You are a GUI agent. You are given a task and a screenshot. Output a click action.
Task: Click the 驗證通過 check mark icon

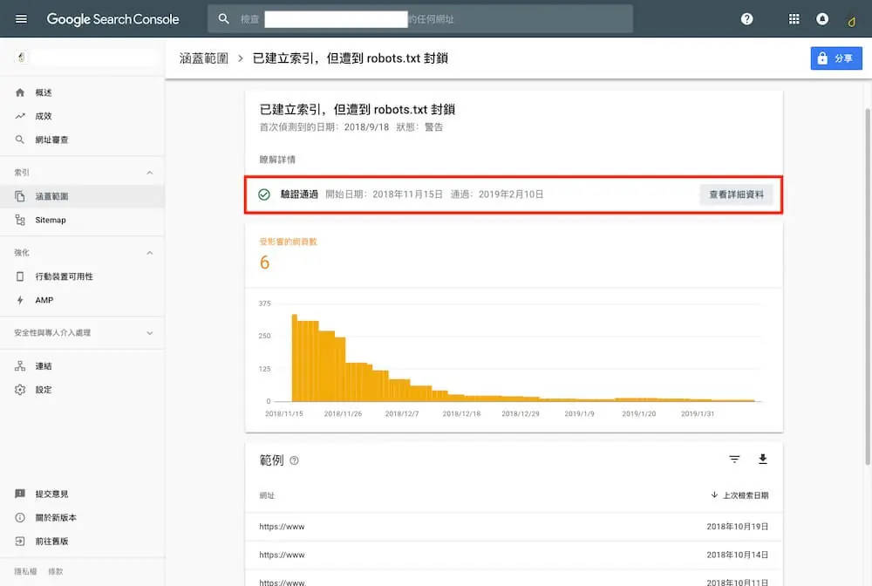[264, 194]
